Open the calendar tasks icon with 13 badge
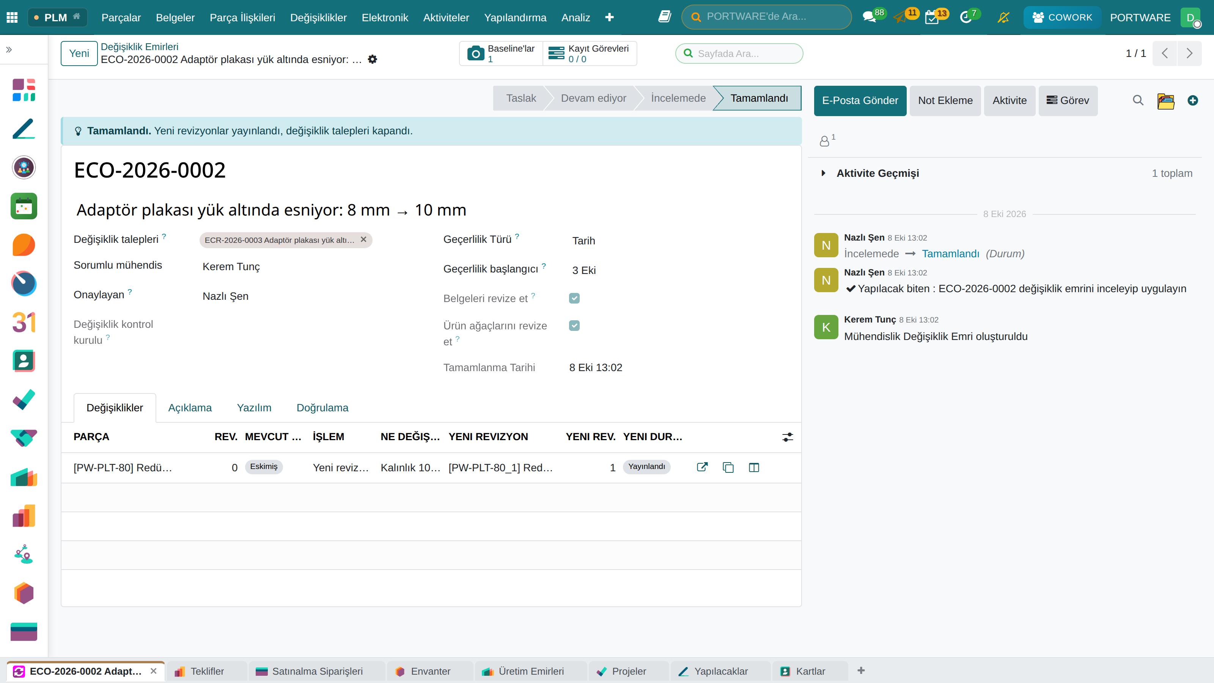The height and width of the screenshot is (683, 1214). [x=936, y=17]
